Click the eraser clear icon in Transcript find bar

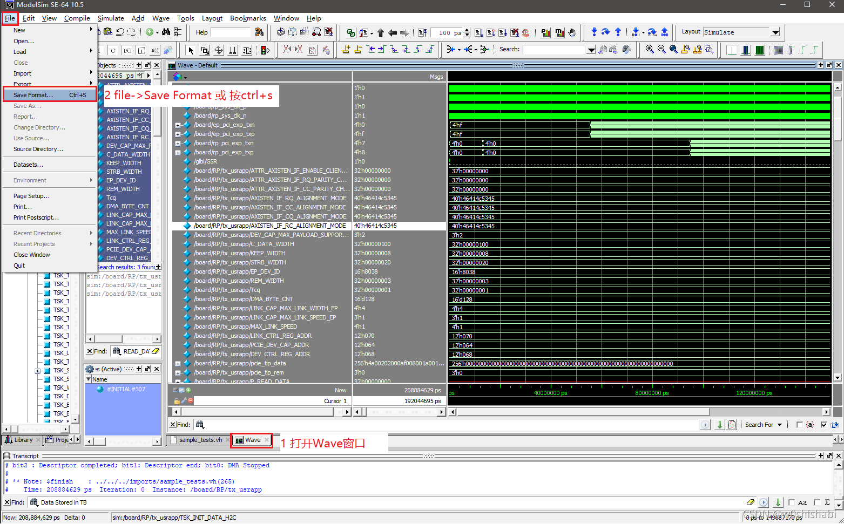751,502
